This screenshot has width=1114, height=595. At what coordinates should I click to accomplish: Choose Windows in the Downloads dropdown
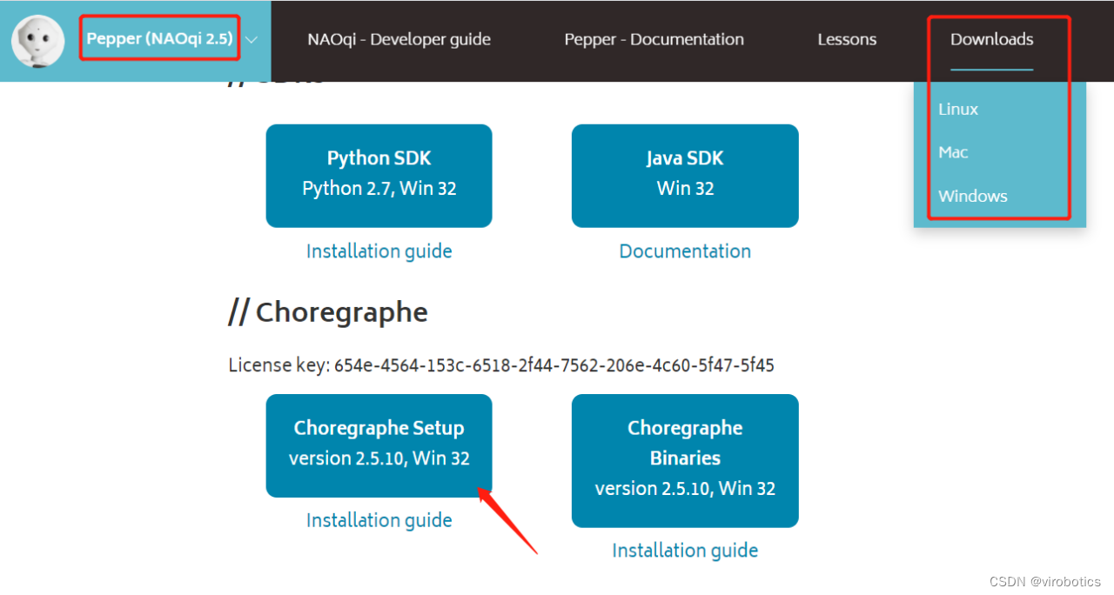[973, 196]
